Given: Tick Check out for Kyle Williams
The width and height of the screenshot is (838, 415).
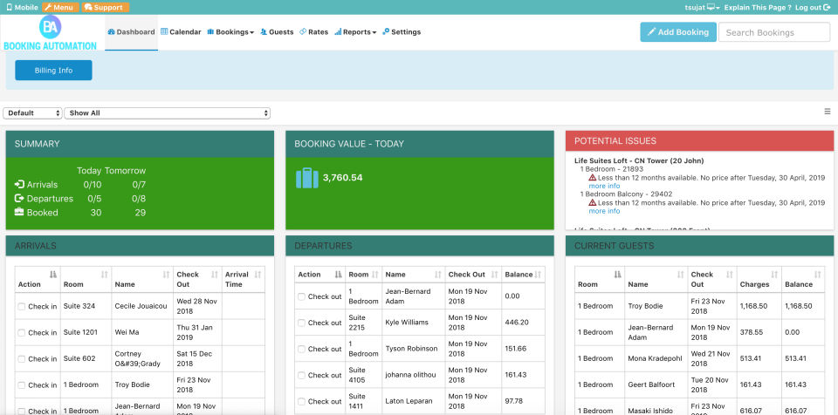Looking at the screenshot, I should coord(301,323).
